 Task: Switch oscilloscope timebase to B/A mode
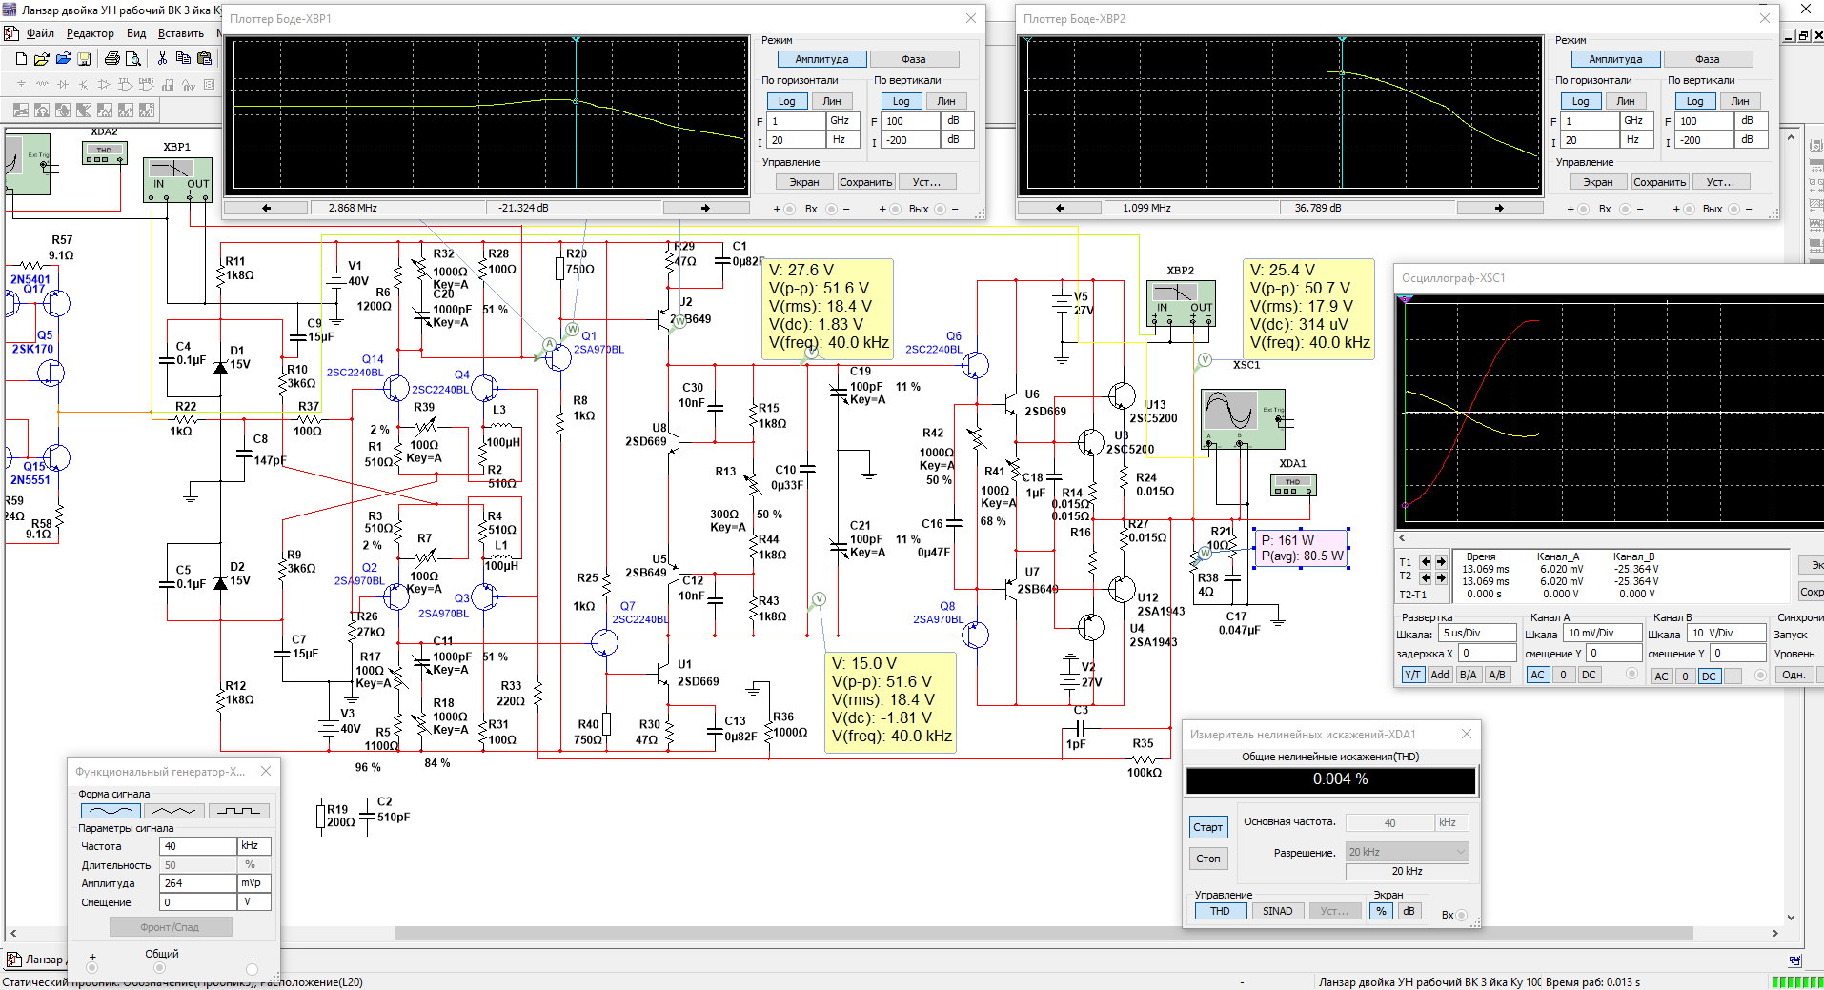[x=1469, y=675]
